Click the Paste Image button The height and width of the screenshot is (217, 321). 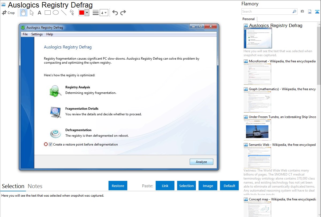click(208, 186)
